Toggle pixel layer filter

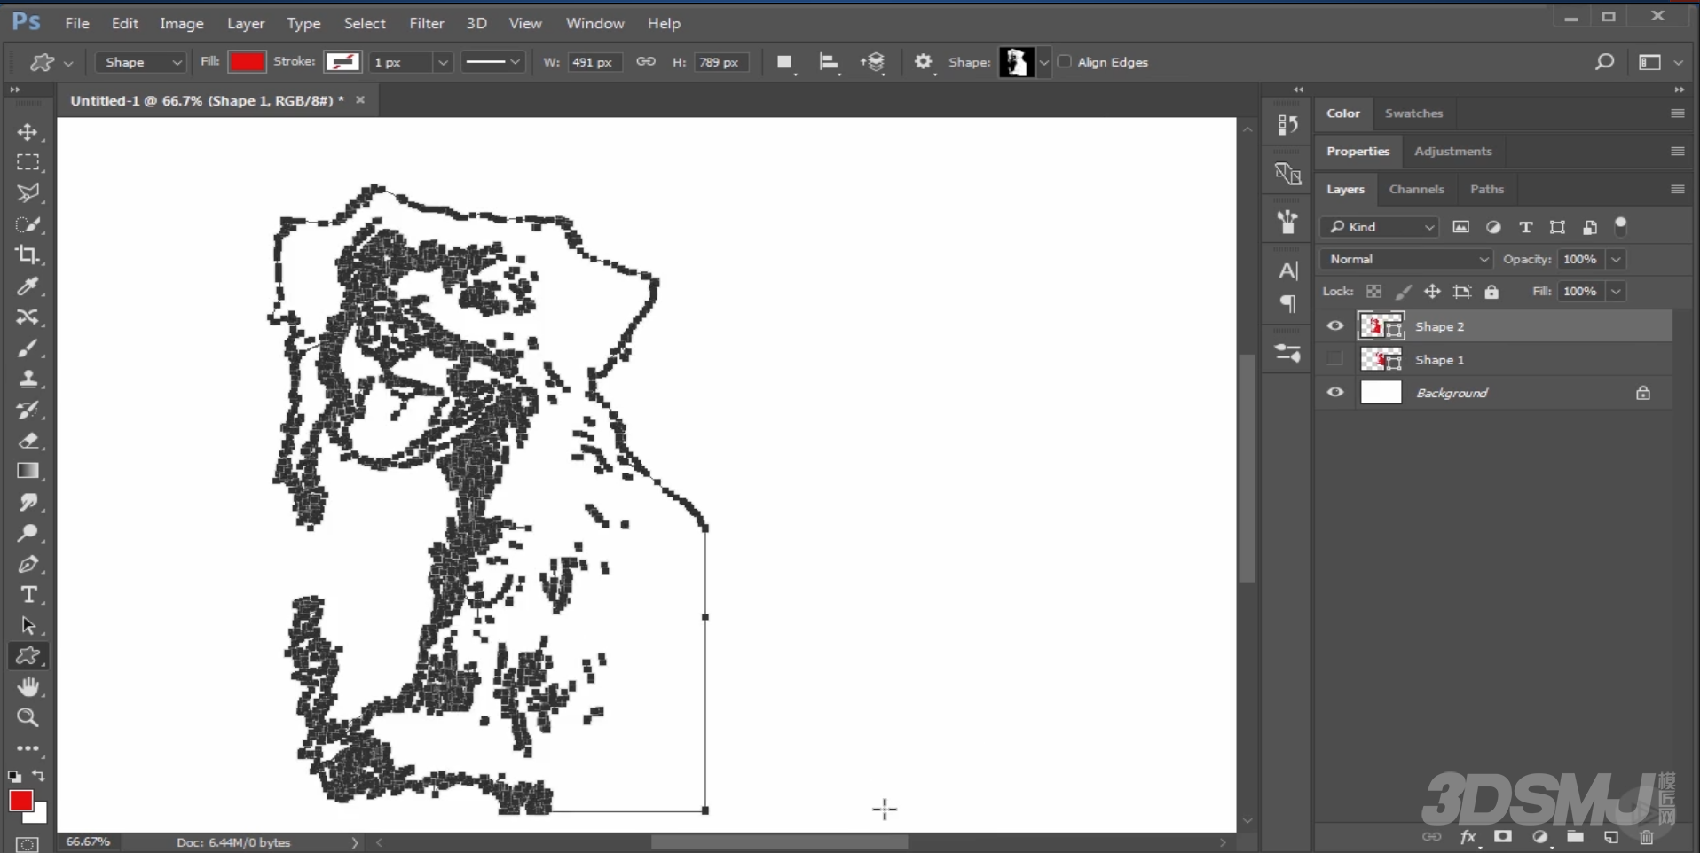(1460, 227)
